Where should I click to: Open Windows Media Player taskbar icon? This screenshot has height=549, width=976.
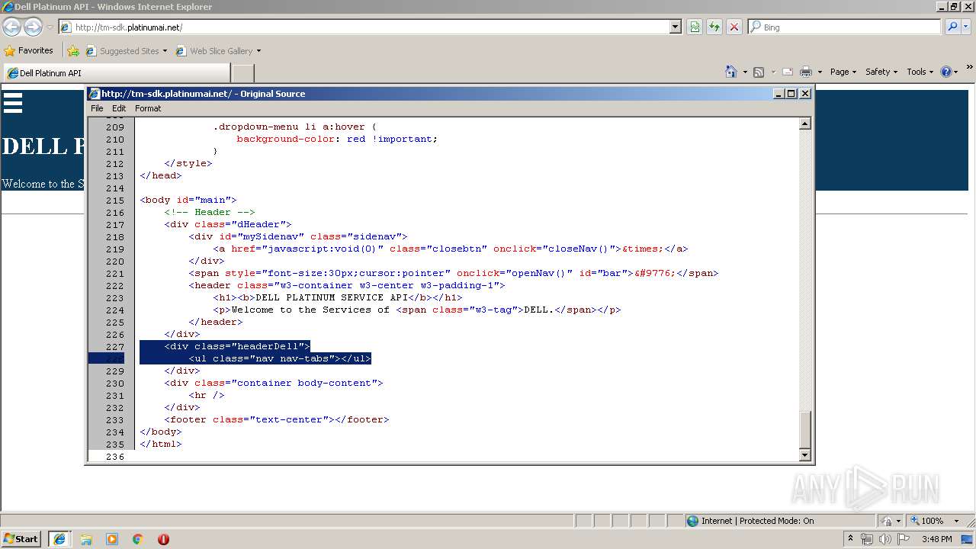pyautogui.click(x=112, y=539)
